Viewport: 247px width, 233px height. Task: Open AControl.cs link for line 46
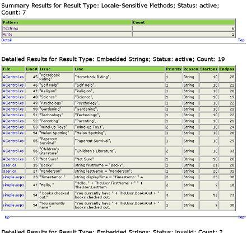13,85
